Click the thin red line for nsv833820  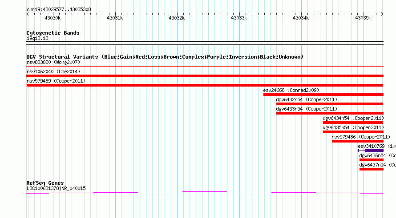205,67
